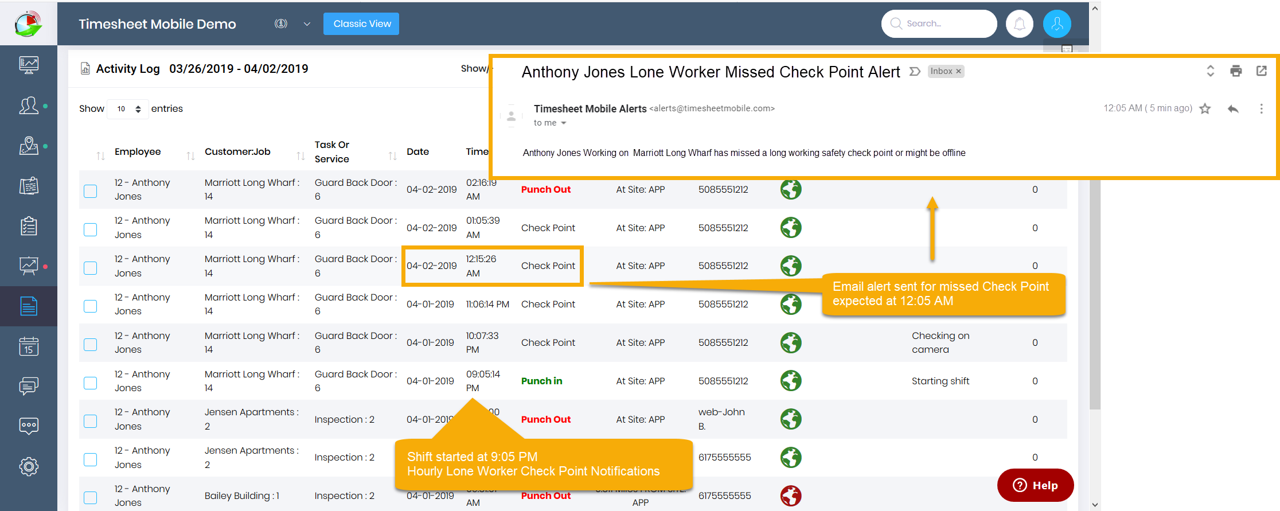Switch to Classic View
Screen dimensions: 1280x511
361,24
